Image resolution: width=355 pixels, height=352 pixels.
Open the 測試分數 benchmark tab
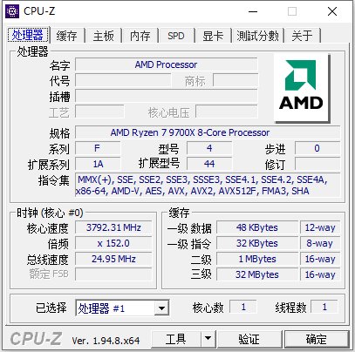pyautogui.click(x=257, y=36)
